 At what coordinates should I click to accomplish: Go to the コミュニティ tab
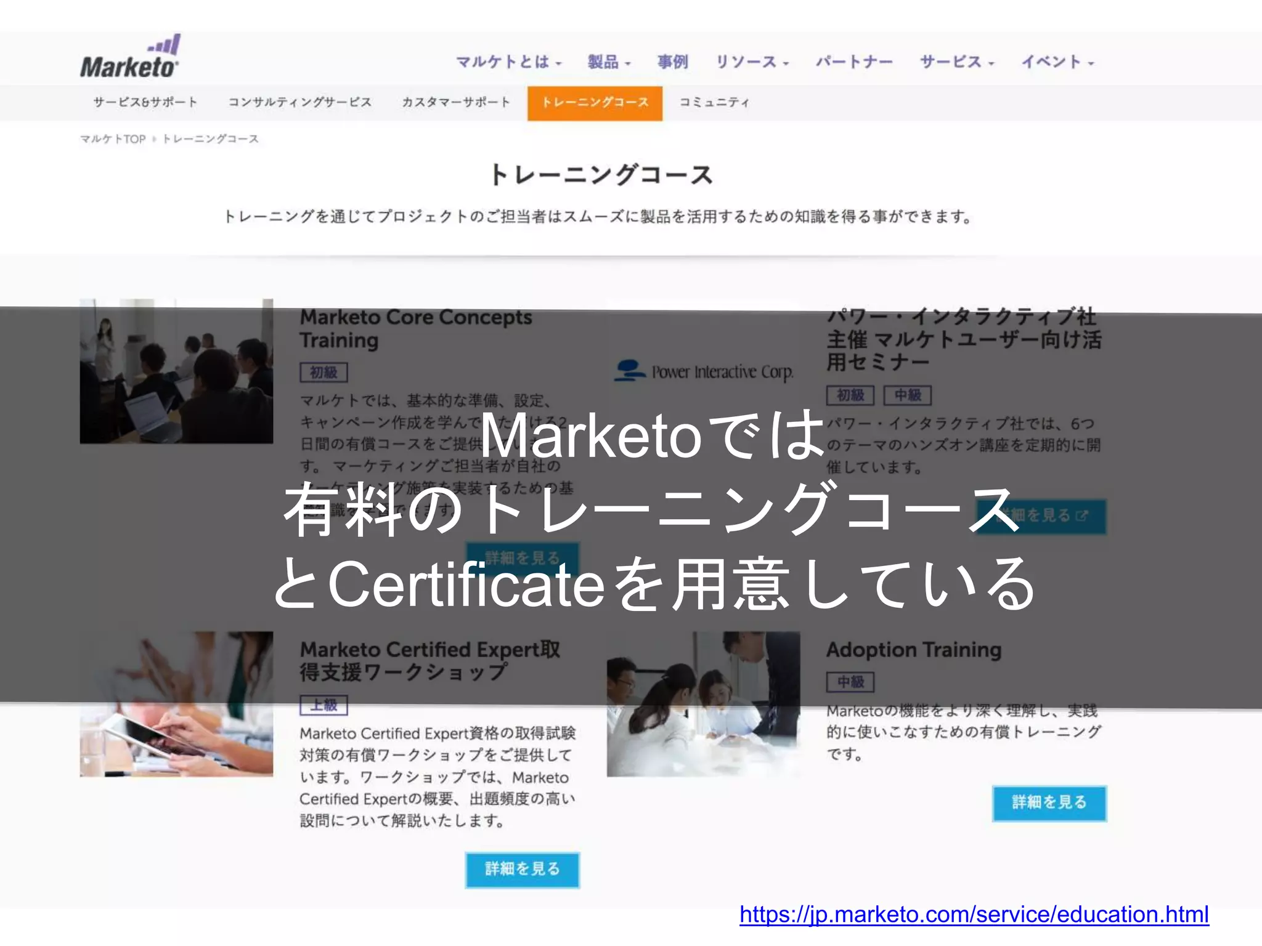pos(714,102)
